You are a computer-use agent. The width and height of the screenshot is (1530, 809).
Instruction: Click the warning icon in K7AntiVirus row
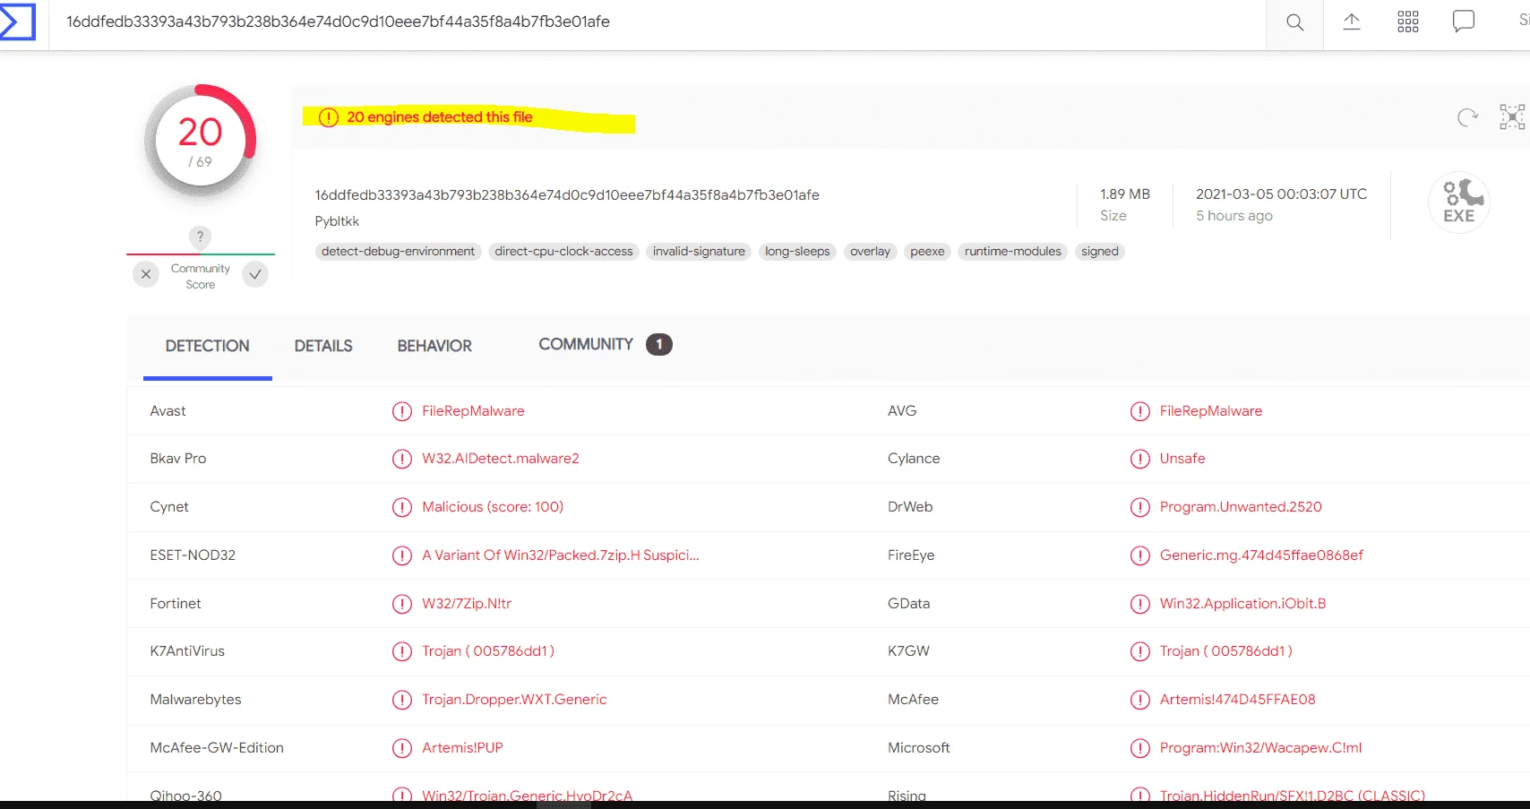402,651
